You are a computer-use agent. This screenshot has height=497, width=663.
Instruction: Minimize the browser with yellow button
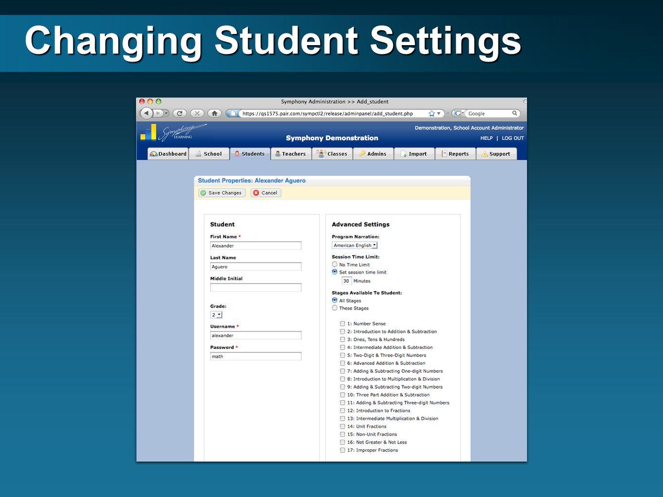pos(150,101)
